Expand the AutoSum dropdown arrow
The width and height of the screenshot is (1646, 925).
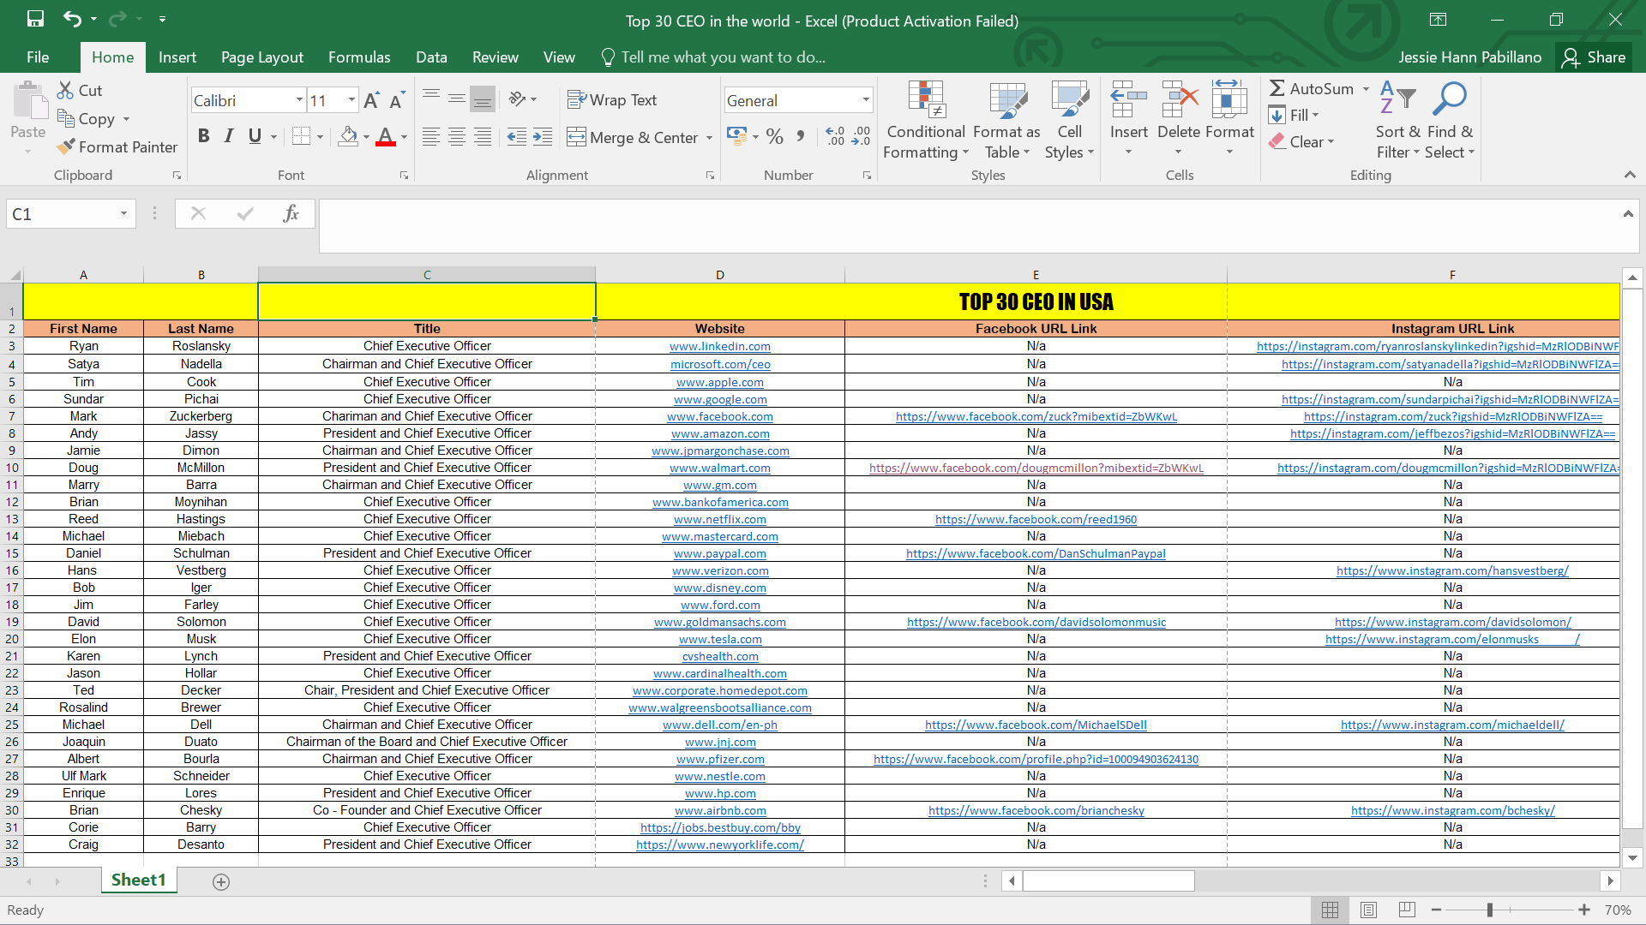click(x=1366, y=89)
